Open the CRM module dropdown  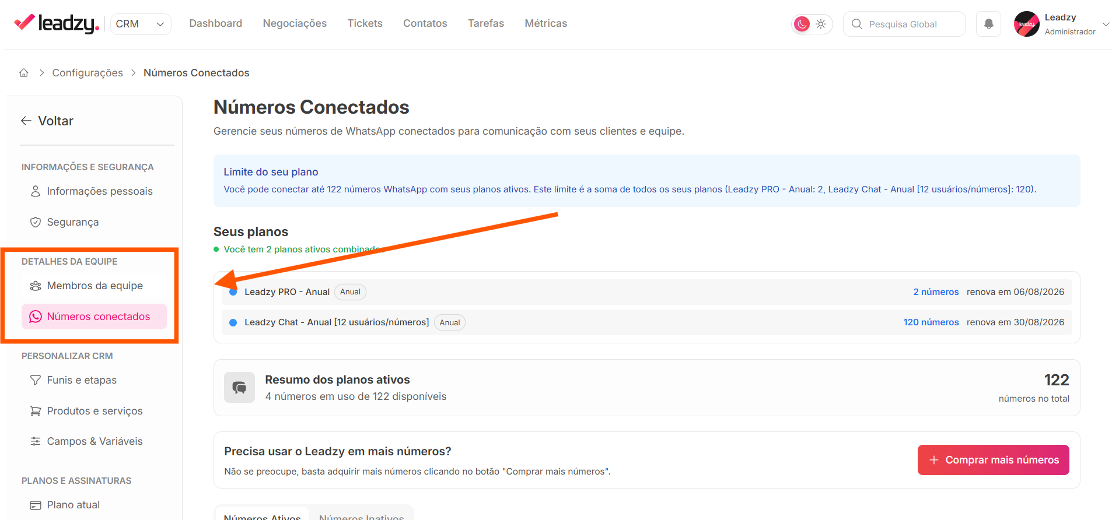(x=141, y=24)
